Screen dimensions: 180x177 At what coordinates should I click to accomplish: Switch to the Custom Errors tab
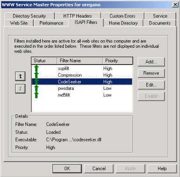tap(122, 16)
